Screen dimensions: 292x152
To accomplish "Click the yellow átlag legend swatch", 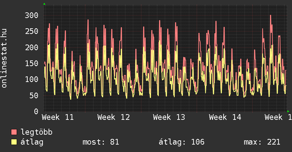I will [14, 142].
